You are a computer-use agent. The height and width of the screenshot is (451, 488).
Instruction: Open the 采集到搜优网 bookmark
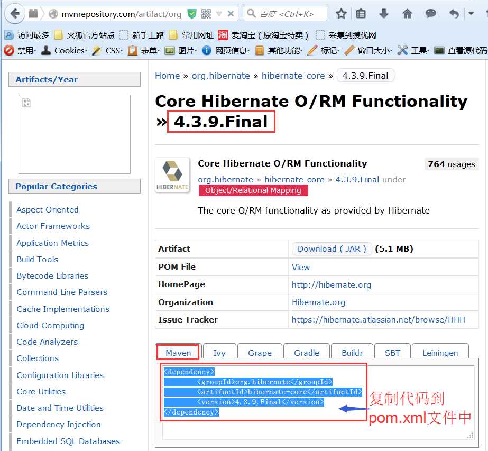coord(346,35)
